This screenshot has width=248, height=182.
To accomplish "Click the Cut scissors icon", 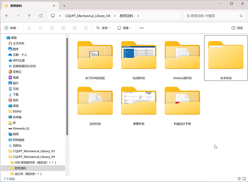I will 29,28.
